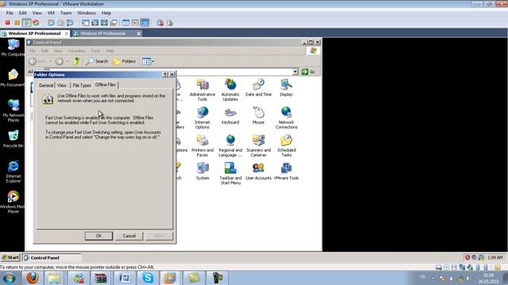Click the Reset virtual machine icon
Screen dimensions: 508x285
tap(36, 23)
